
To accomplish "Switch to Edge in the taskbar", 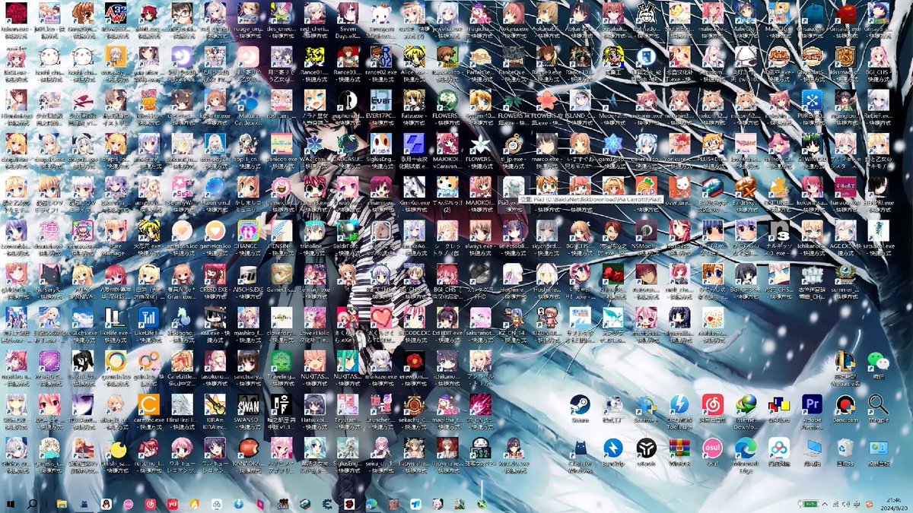I will (371, 504).
